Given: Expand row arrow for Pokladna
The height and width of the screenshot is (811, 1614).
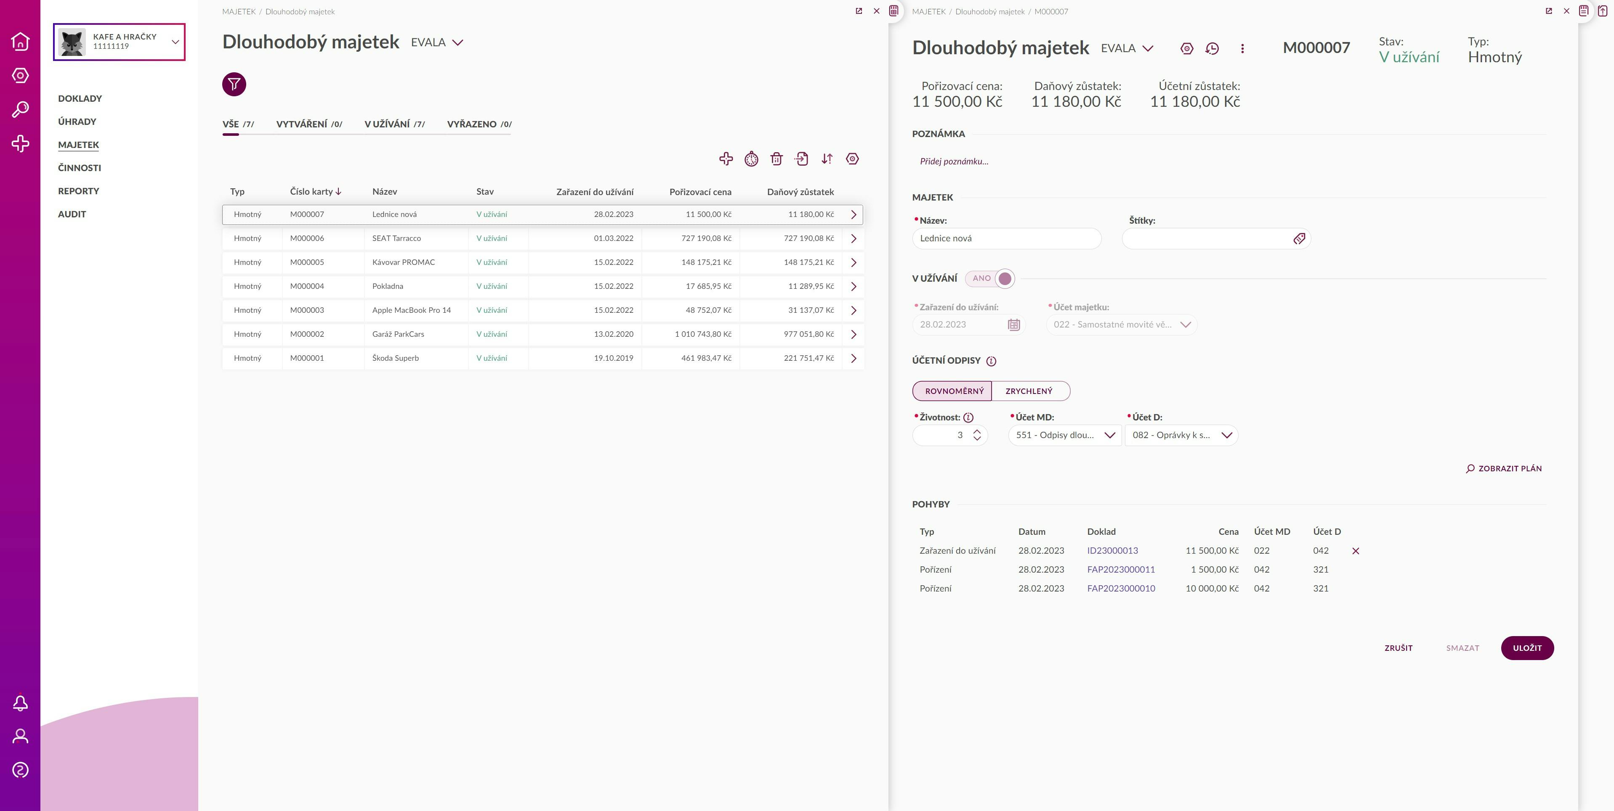Looking at the screenshot, I should coord(854,287).
